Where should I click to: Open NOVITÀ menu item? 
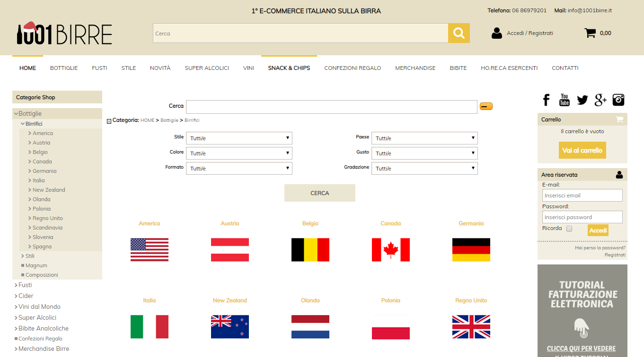(x=160, y=68)
